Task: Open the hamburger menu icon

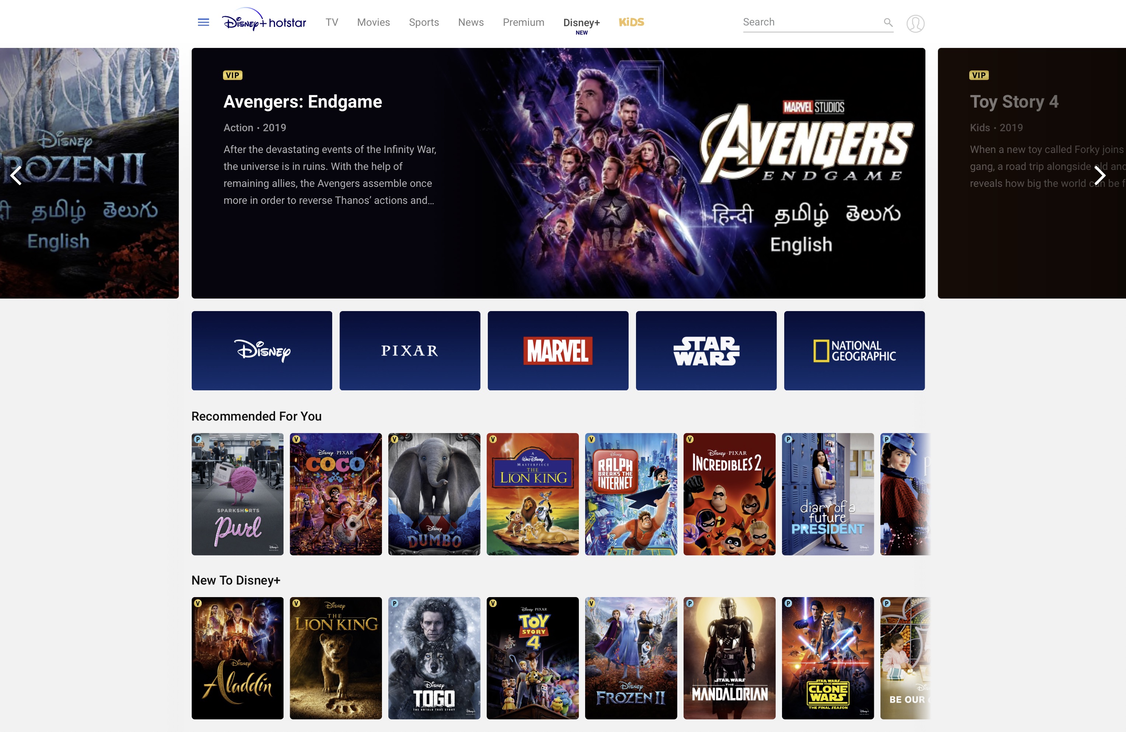Action: [x=204, y=22]
